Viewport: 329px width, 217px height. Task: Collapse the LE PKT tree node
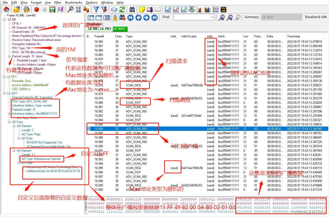click(5, 77)
